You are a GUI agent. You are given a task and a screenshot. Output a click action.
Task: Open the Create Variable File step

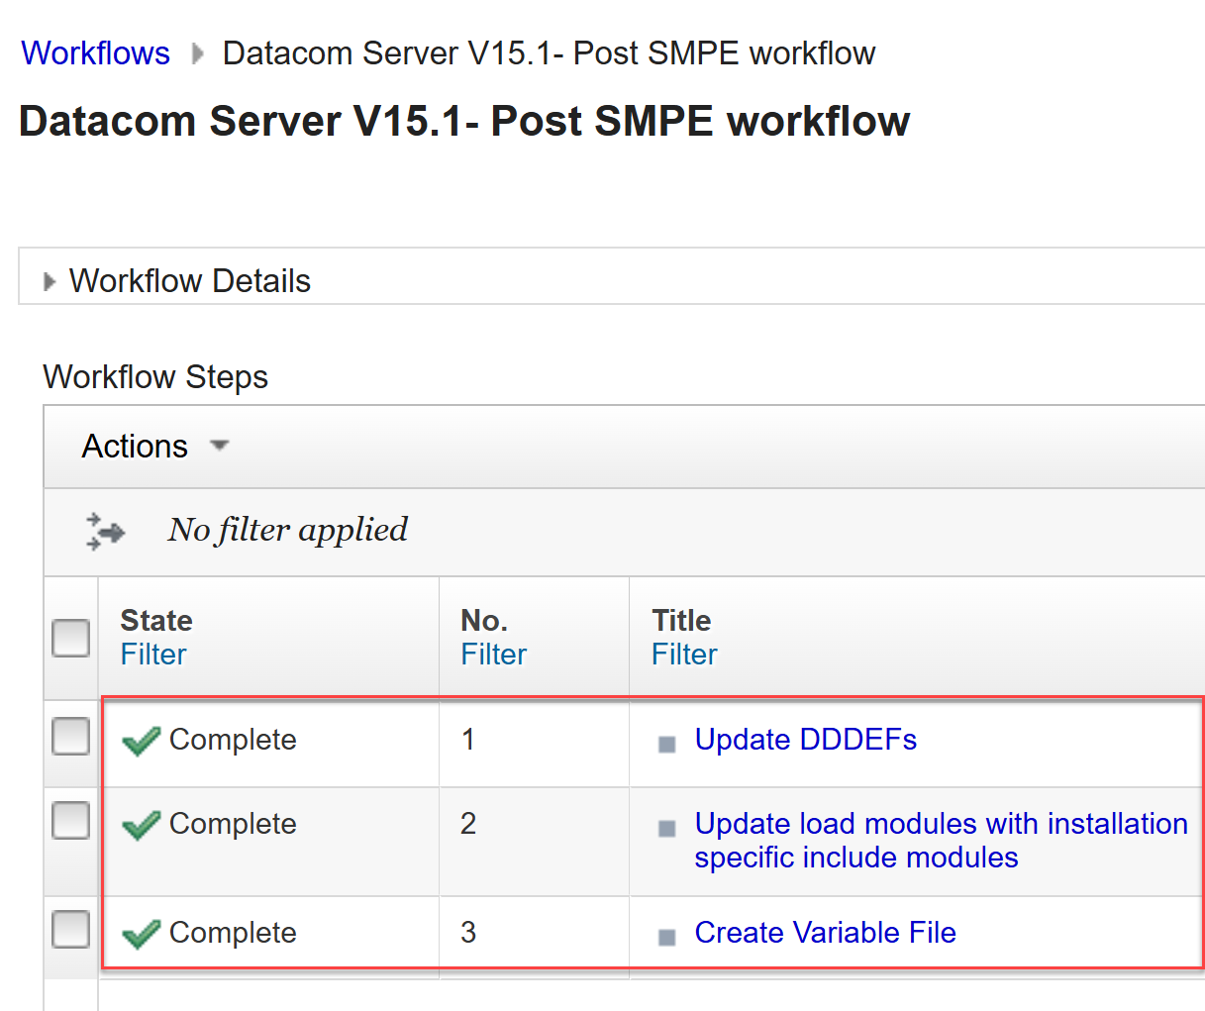[825, 933]
